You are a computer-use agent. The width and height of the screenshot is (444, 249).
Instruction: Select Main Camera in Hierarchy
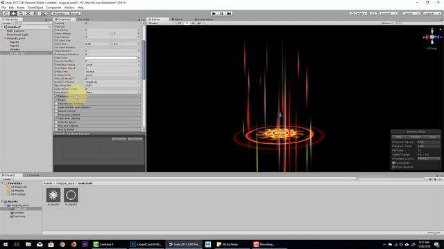pyautogui.click(x=15, y=30)
